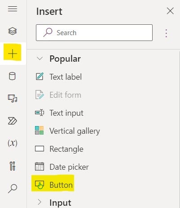Click the Search magnifier in sidebar
Viewport: 180px width, 208px height.
tap(13, 189)
